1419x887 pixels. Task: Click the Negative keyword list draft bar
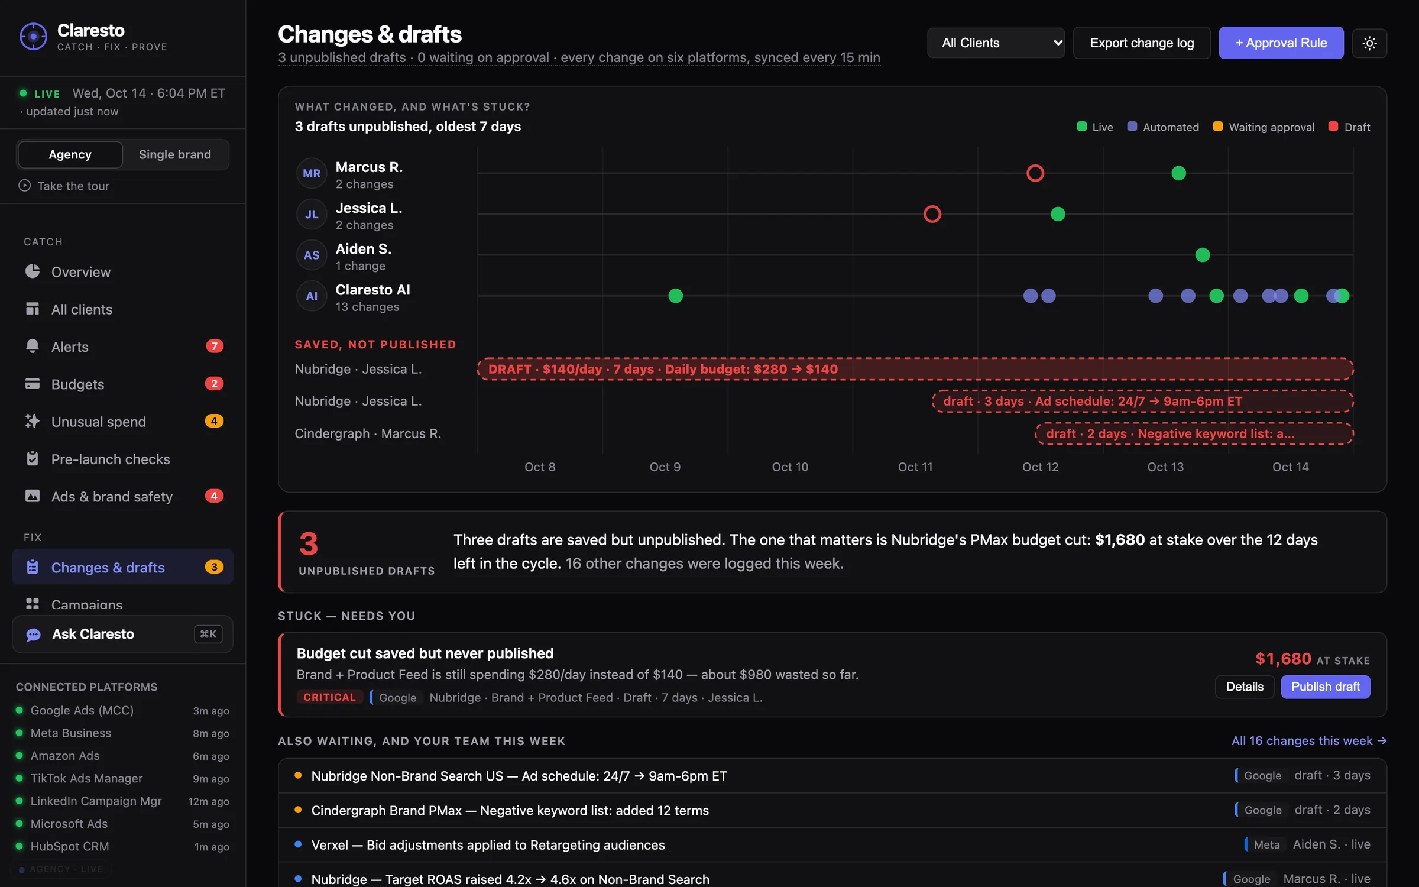1194,433
